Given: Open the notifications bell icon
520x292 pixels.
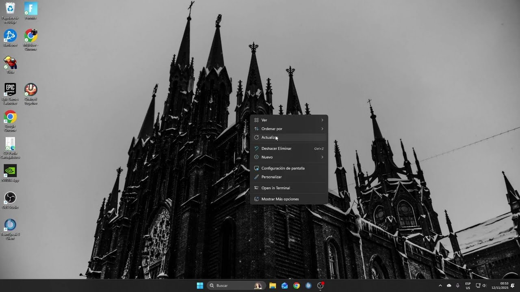Looking at the screenshot, I should [x=513, y=286].
